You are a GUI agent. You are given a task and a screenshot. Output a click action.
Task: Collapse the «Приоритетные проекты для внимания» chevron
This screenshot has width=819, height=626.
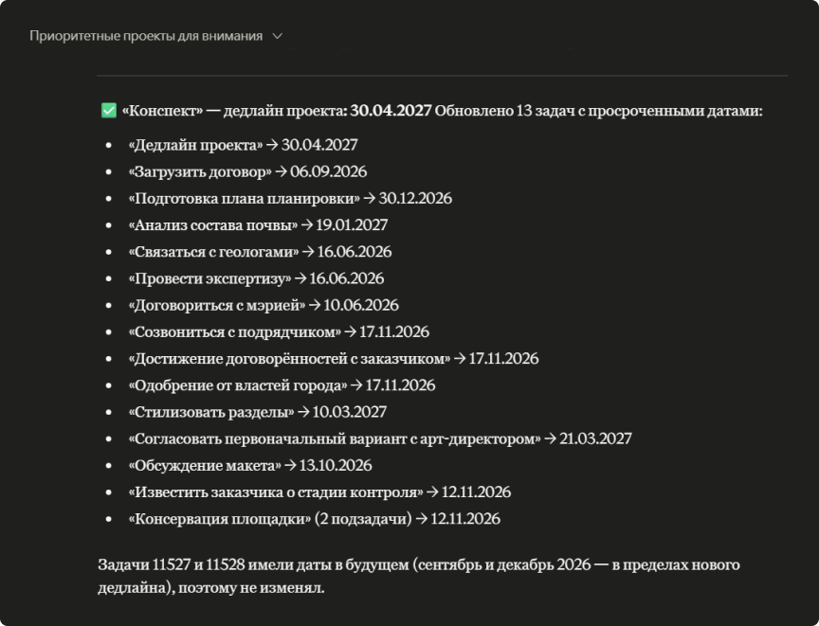[278, 36]
